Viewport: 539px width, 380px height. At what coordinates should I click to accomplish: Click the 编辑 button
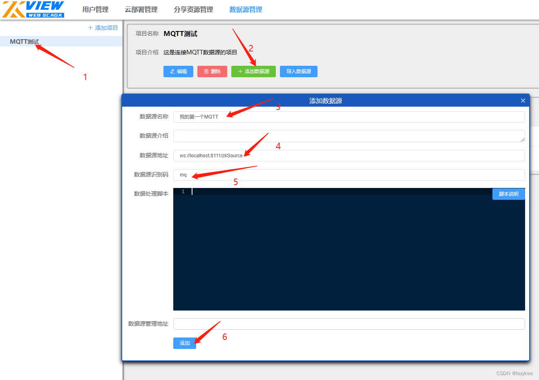tap(178, 71)
